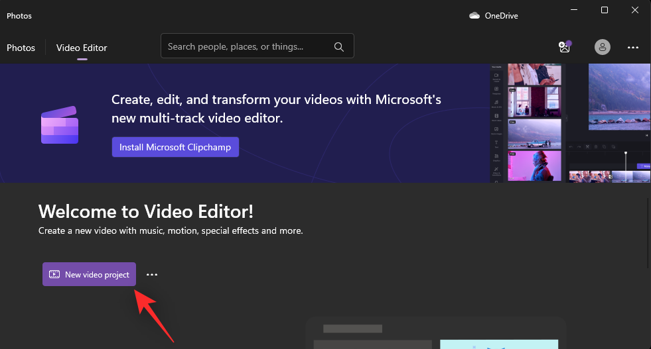Focus the search people, places, things field
This screenshot has width=651, height=349.
[x=257, y=46]
